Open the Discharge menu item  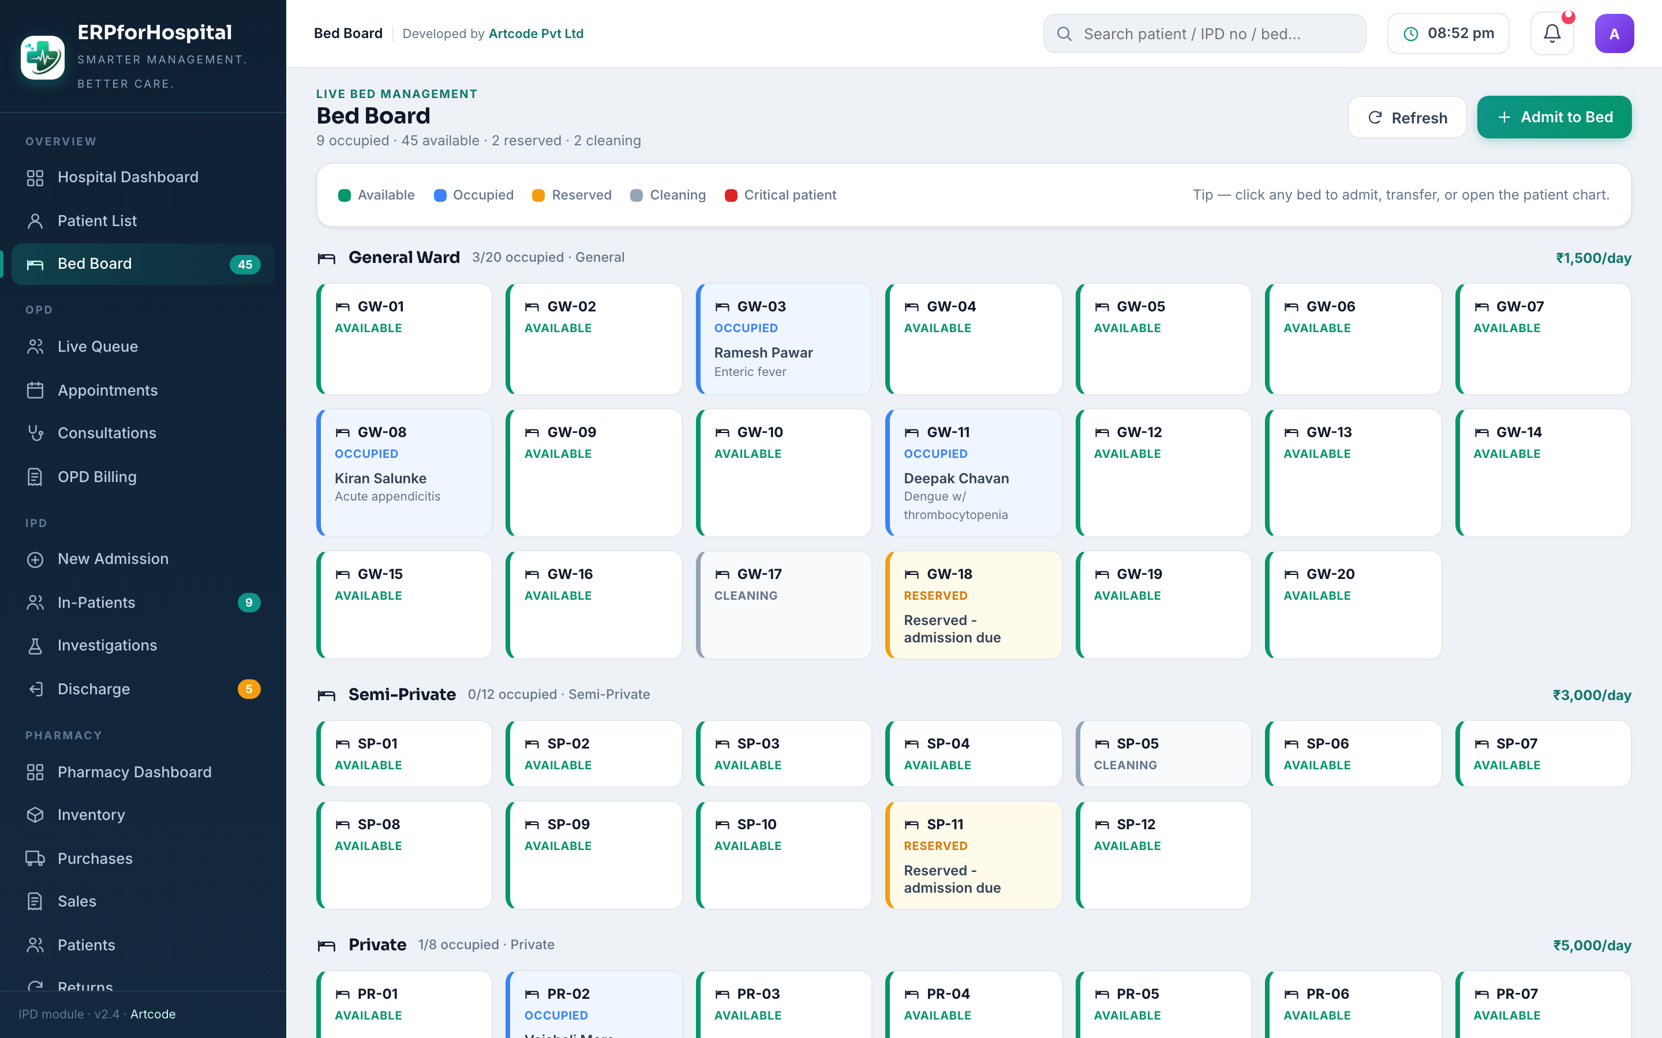pos(143,689)
